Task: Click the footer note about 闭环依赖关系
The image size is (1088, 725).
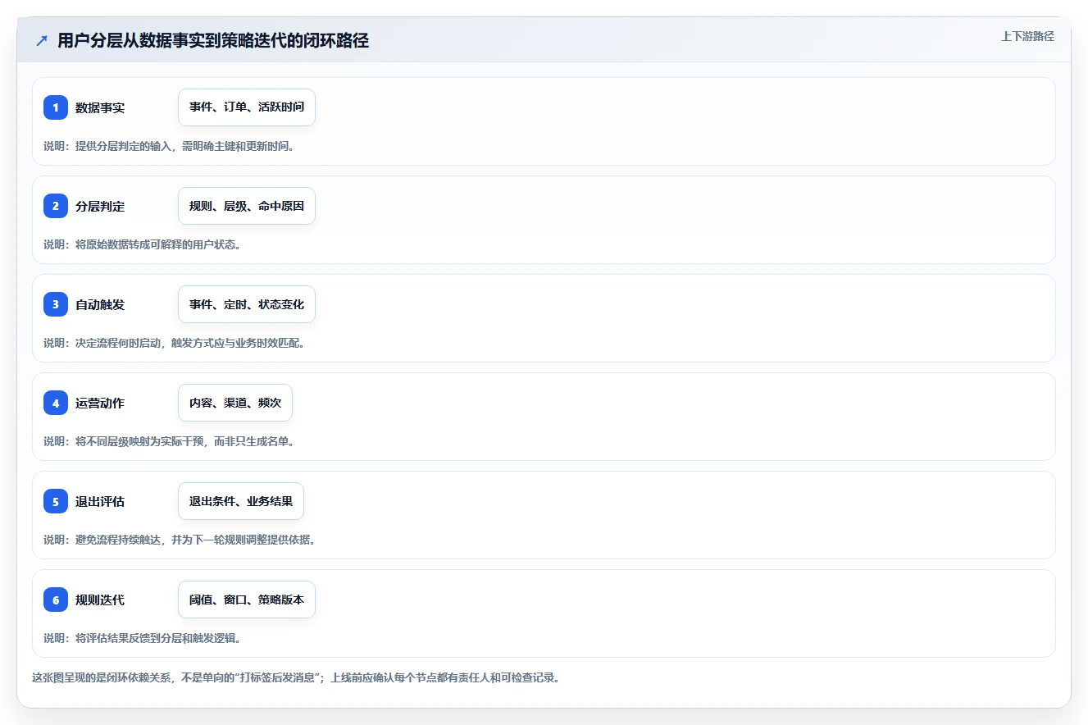Action: (296, 678)
